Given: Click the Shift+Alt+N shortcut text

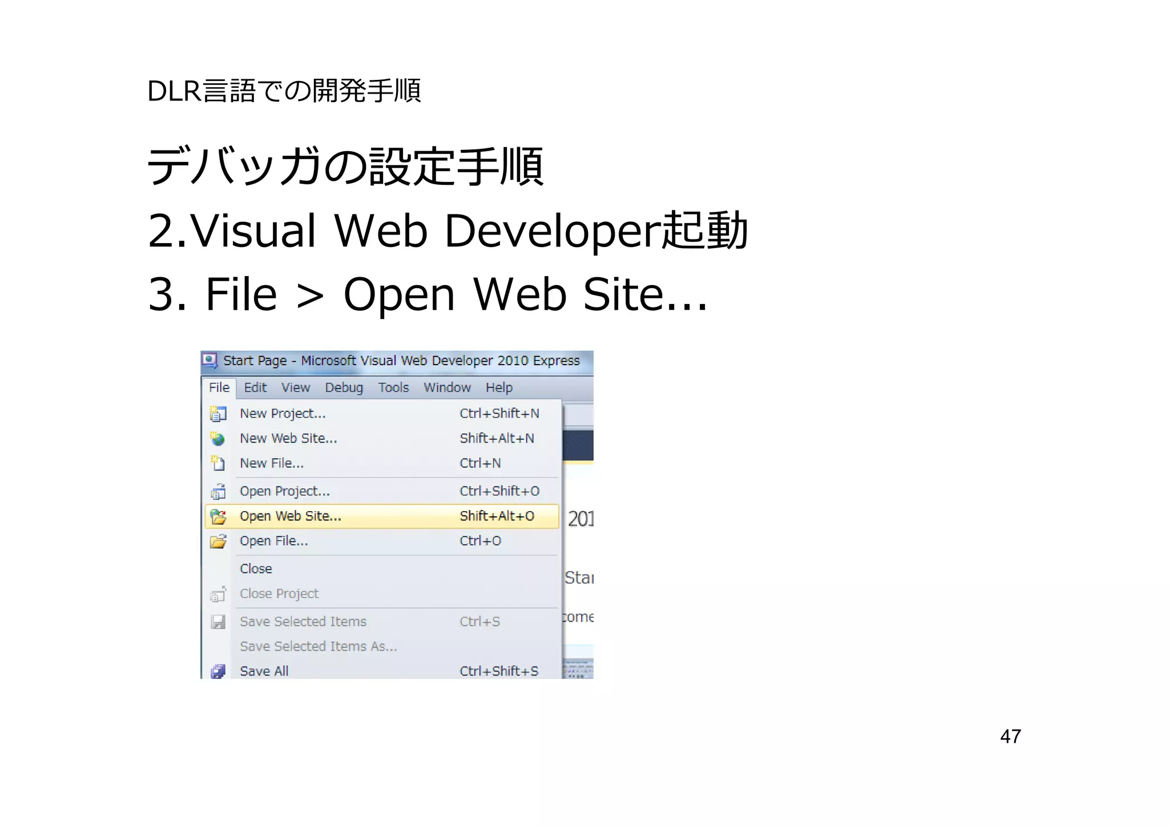Looking at the screenshot, I should point(497,438).
